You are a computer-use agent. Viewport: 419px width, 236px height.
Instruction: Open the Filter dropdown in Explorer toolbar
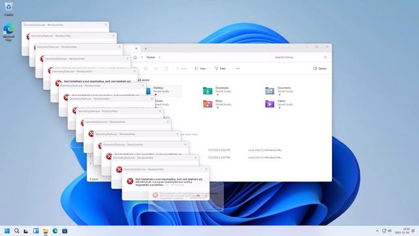221,68
